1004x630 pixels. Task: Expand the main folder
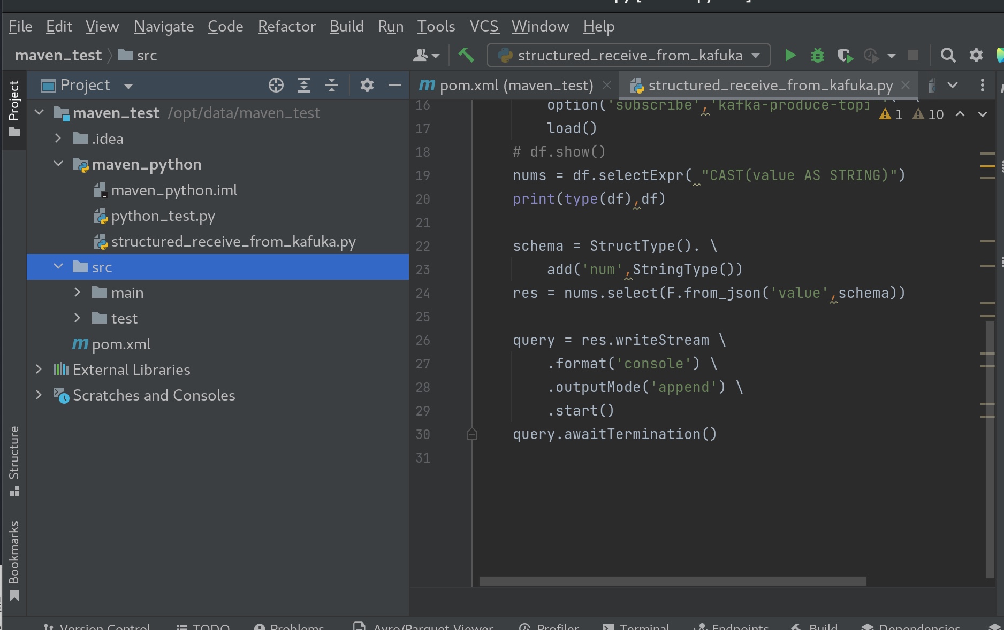pyautogui.click(x=78, y=292)
